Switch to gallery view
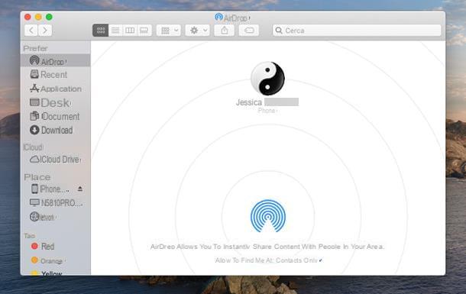This screenshot has height=294, width=466. 144,31
